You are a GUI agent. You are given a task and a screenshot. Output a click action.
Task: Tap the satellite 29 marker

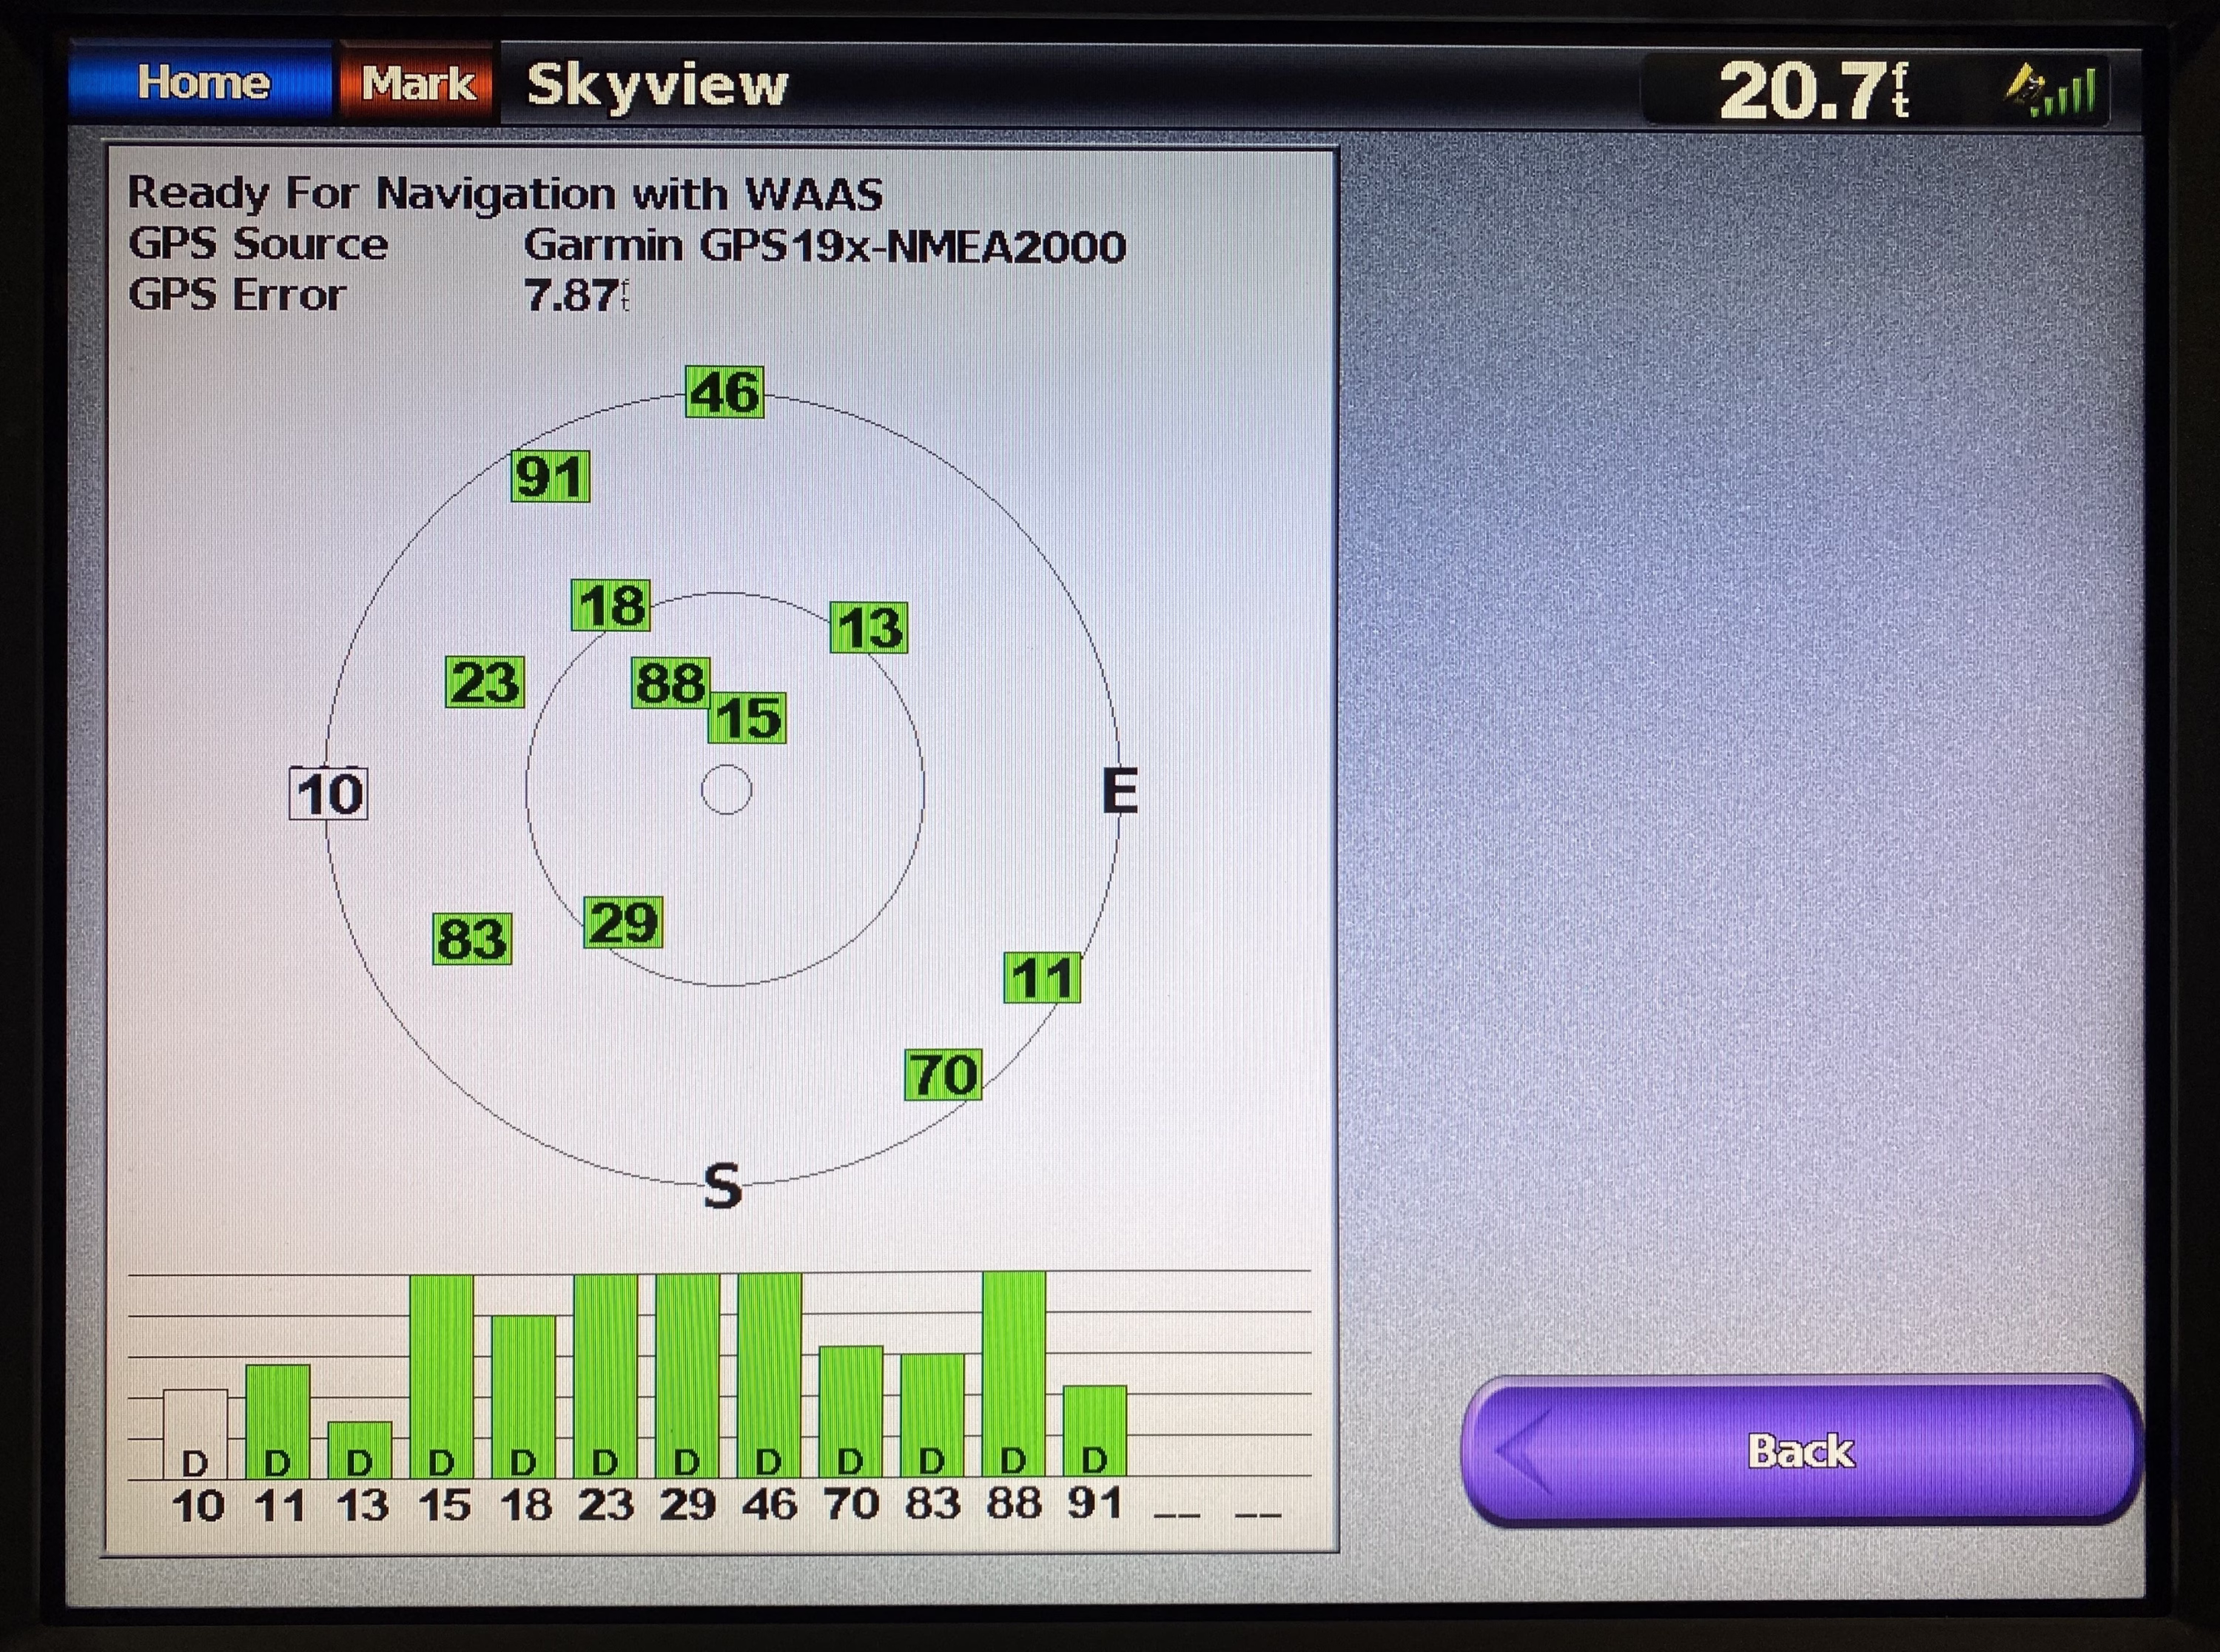click(x=623, y=922)
